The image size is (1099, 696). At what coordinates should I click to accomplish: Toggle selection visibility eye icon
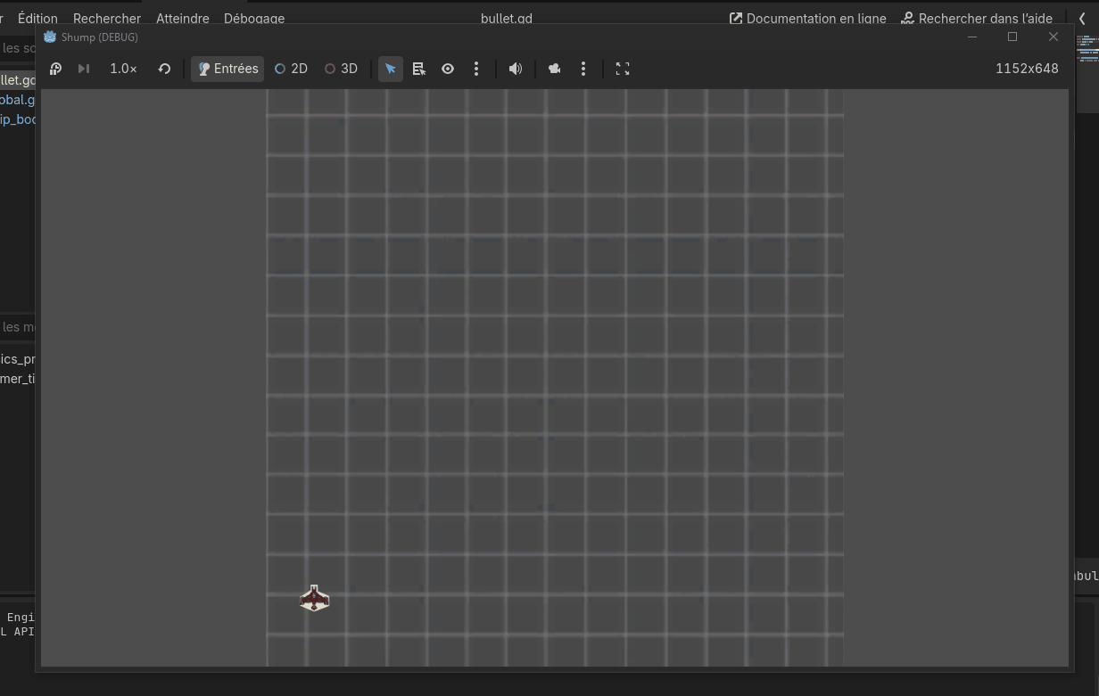click(448, 69)
